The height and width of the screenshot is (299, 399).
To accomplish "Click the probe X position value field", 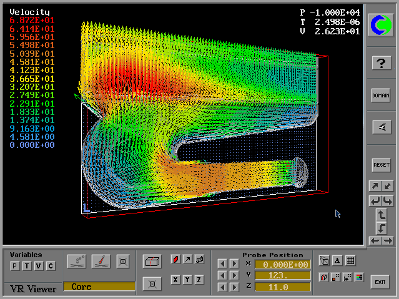I will click(x=282, y=264).
